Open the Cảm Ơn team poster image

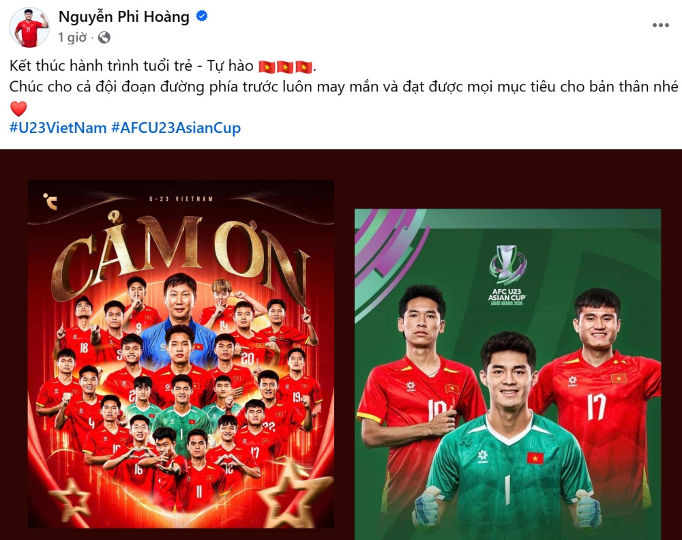coord(181,354)
